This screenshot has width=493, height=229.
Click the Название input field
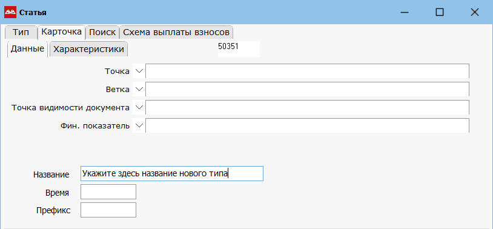pyautogui.click(x=172, y=174)
